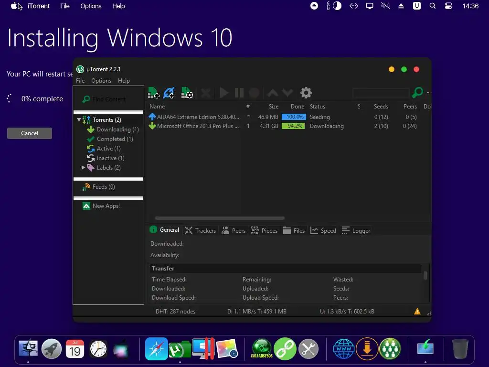
Task: Click the Remove torrent X icon
Action: (206, 93)
